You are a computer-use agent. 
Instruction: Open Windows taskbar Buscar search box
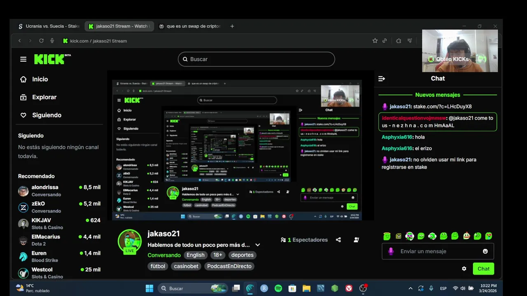click(x=193, y=289)
